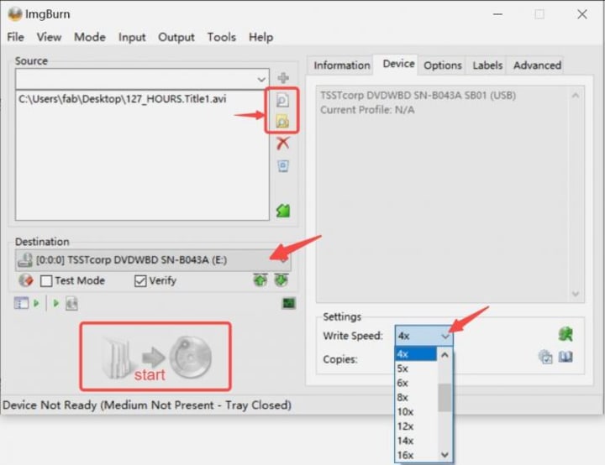Click the disc document icon on the lower toolbar
This screenshot has height=465, width=605.
pos(71,304)
